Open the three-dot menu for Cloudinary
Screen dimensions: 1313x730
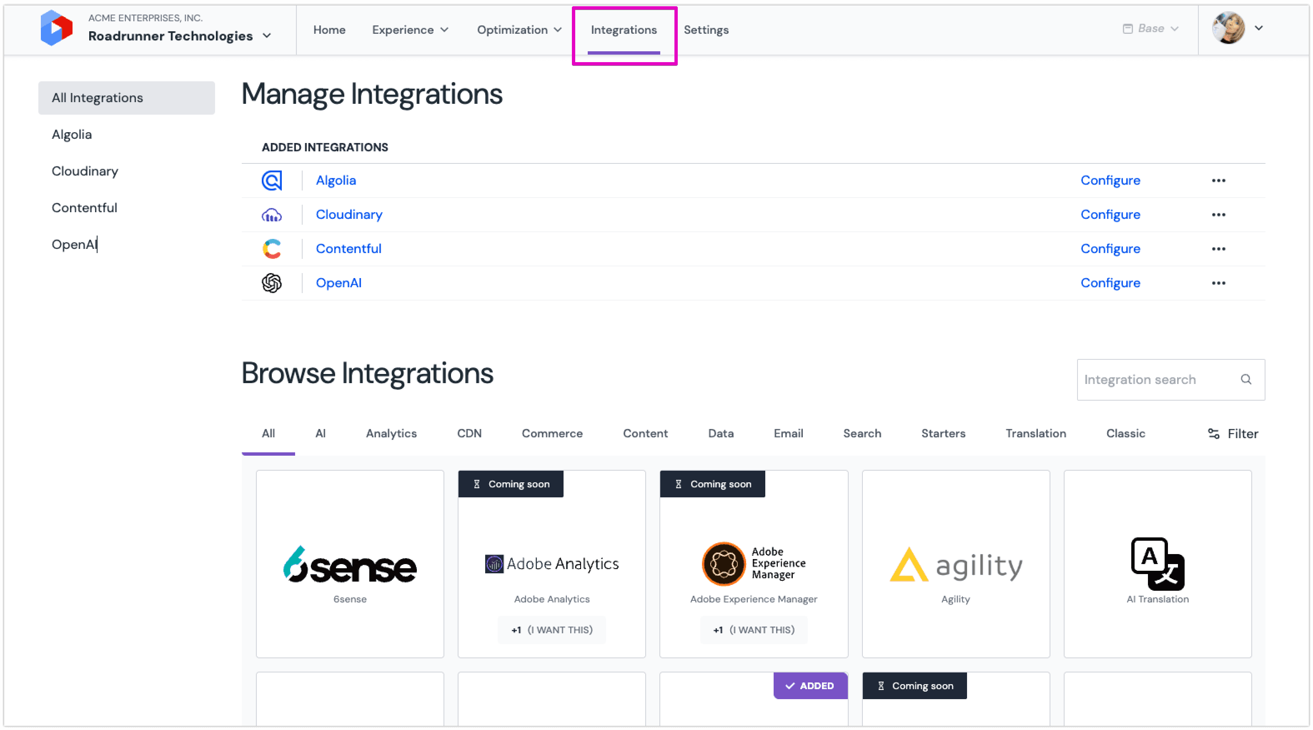click(x=1219, y=215)
